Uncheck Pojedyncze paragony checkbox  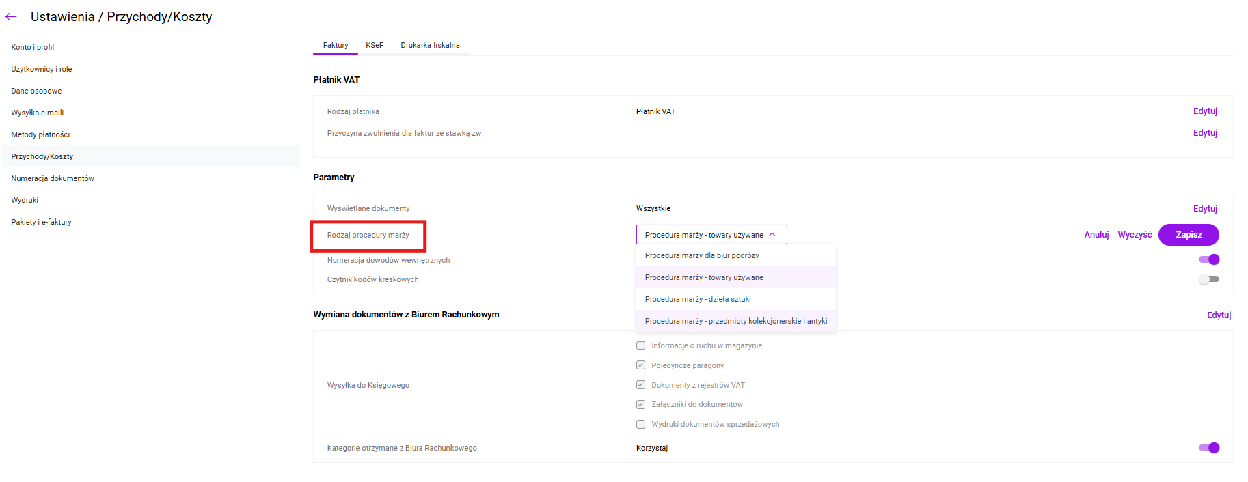(x=640, y=365)
